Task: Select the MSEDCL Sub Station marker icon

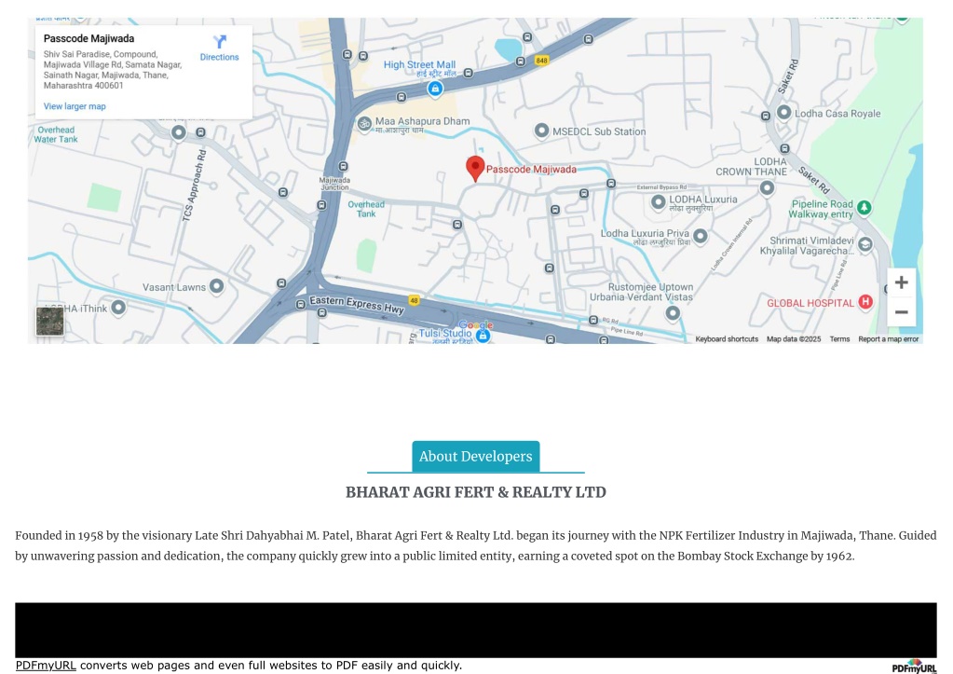Action: 541,131
